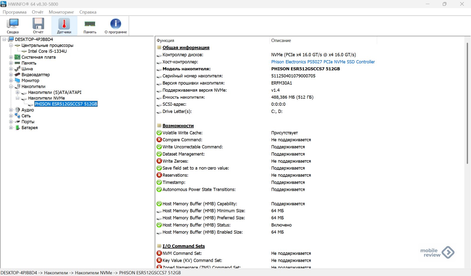Screen dimensions: 471x276
Task: Click the HWiNFO app icon in title bar
Action: coord(4,4)
